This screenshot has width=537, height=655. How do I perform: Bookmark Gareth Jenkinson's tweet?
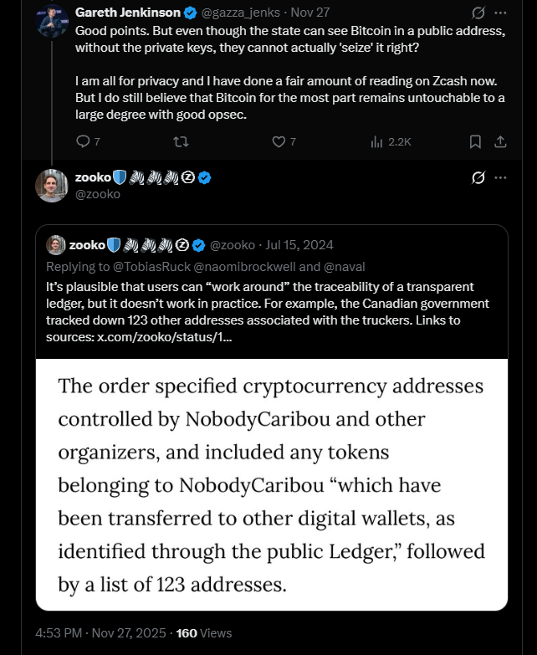[x=475, y=141]
